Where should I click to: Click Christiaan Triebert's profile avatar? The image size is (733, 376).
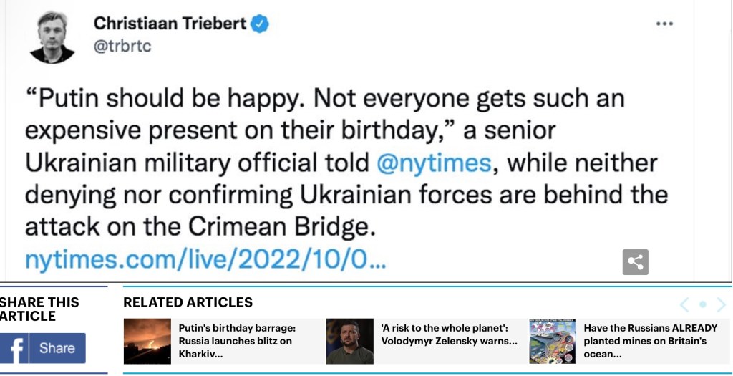click(x=52, y=37)
